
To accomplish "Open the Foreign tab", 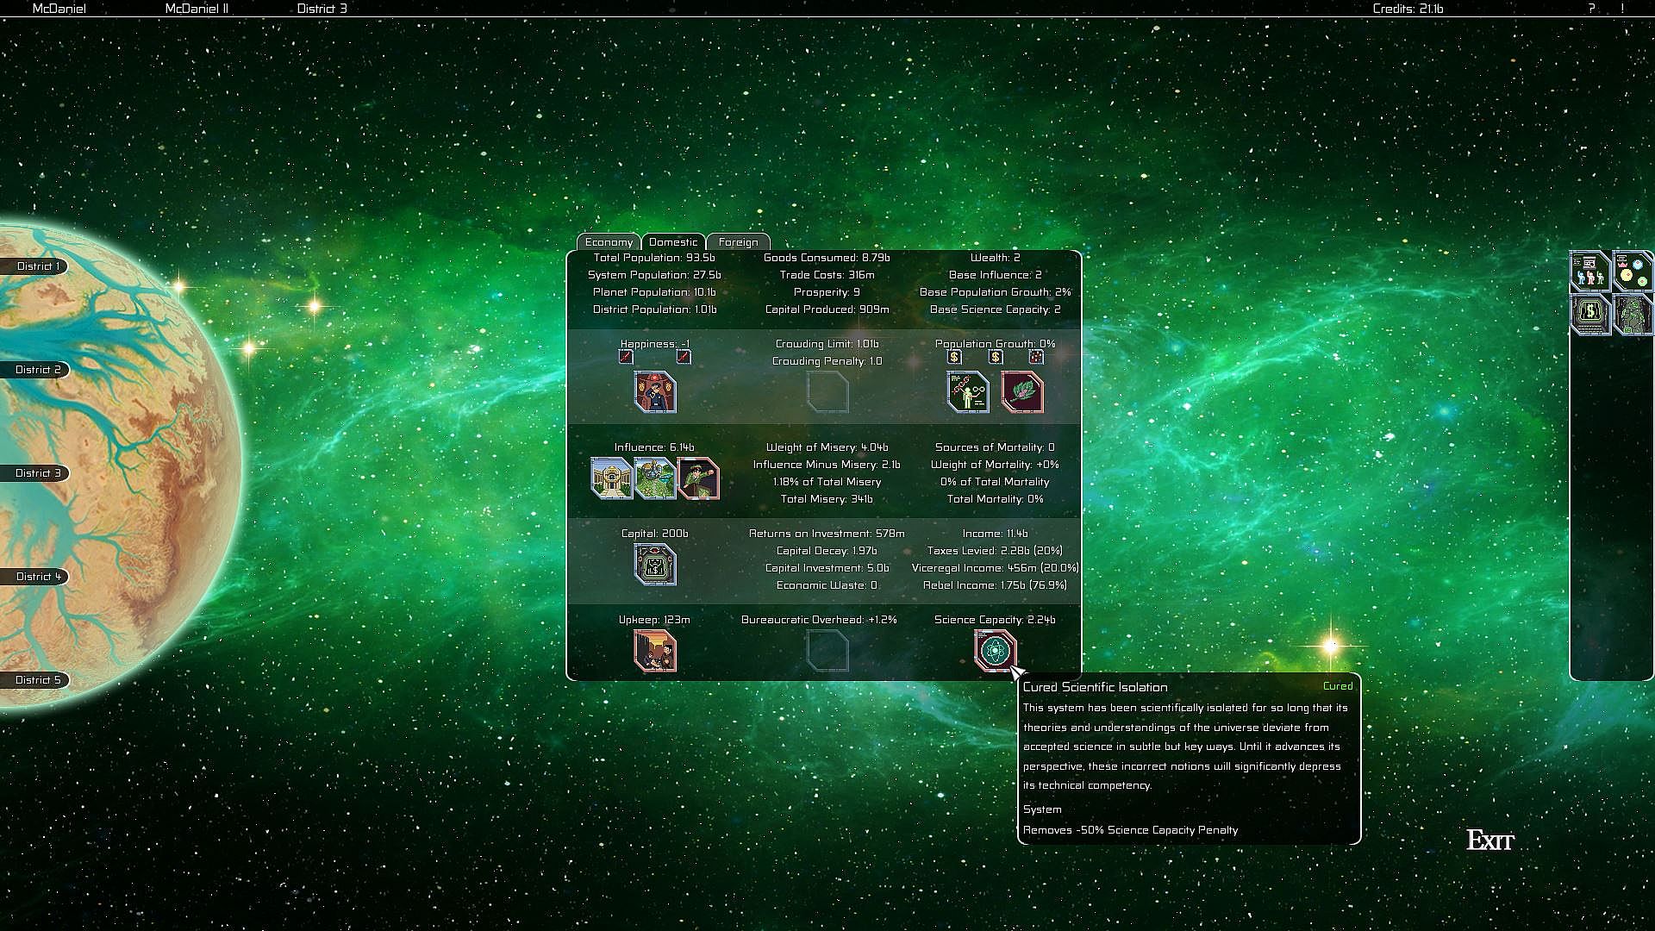I will 738,242.
